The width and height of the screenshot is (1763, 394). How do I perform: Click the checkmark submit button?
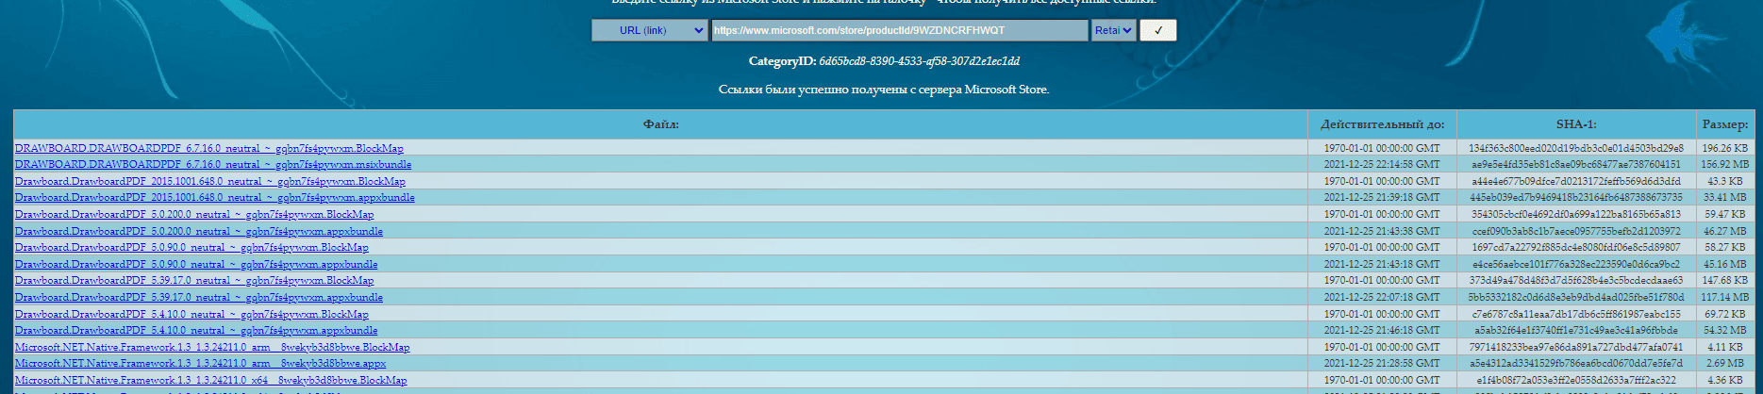1157,30
